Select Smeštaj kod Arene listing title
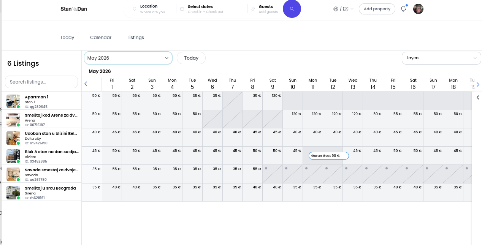 pos(51,115)
